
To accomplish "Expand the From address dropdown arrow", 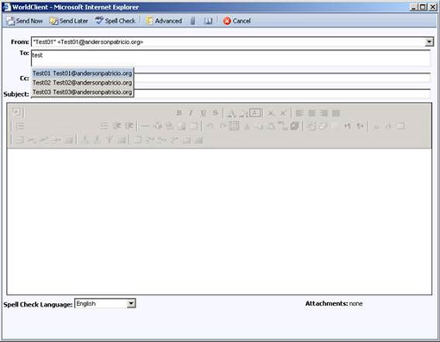I will pyautogui.click(x=429, y=42).
